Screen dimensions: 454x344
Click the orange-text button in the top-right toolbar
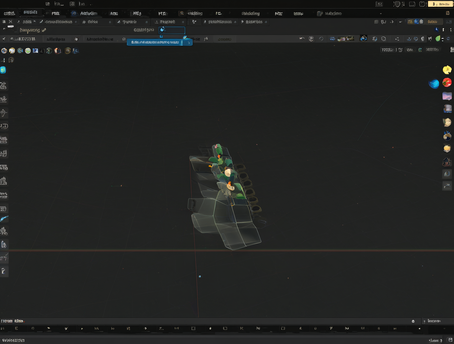[x=433, y=22]
